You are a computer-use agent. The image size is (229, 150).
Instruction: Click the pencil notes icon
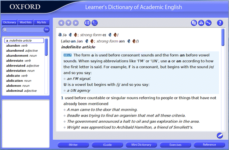pos(220,136)
